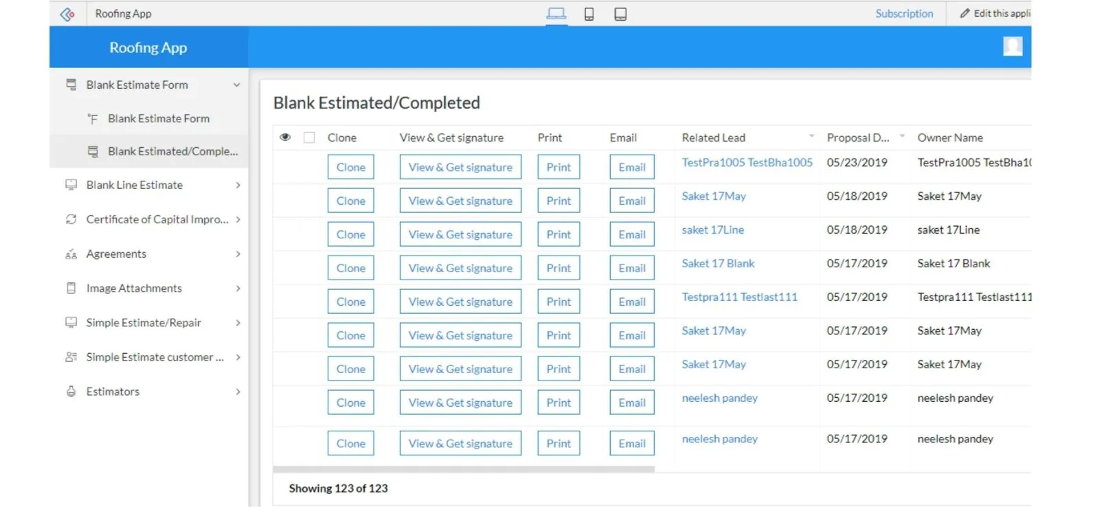Screen dimensions: 1099x522
Task: Clone the TestPra1005 TestBha1005 record
Action: (351, 167)
